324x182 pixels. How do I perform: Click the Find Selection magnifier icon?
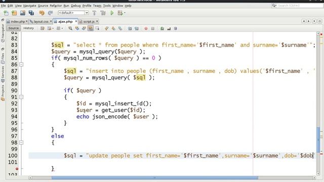(x=70, y=28)
